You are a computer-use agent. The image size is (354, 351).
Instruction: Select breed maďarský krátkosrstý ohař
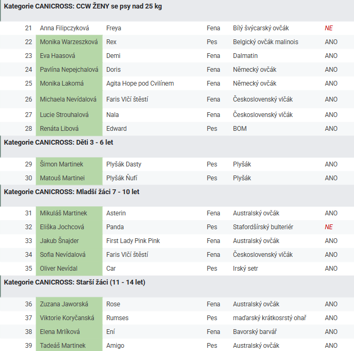[x=269, y=318]
